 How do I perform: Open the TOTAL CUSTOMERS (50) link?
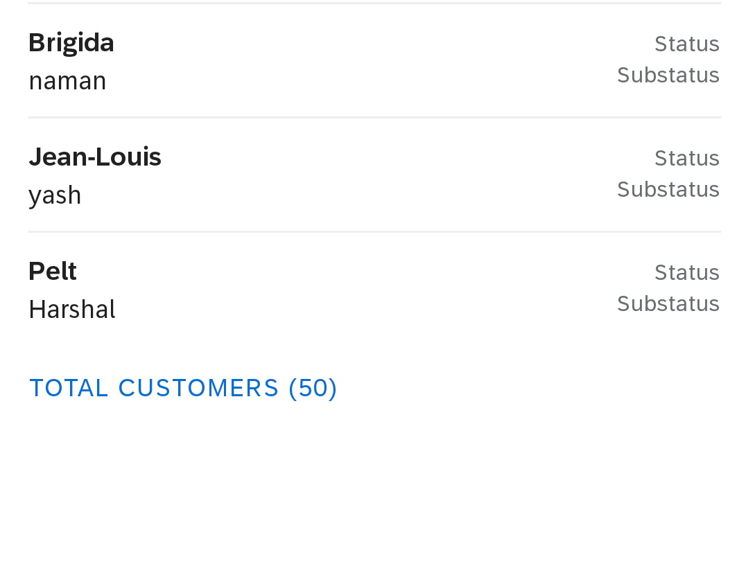[x=183, y=388]
